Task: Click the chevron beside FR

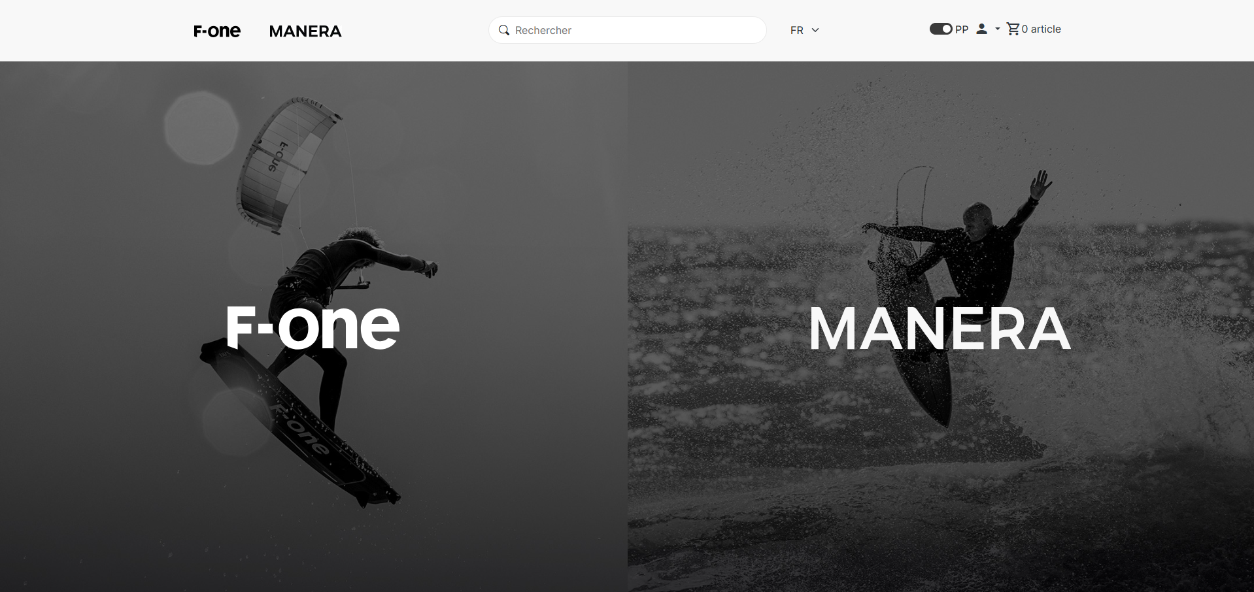Action: coord(815,30)
